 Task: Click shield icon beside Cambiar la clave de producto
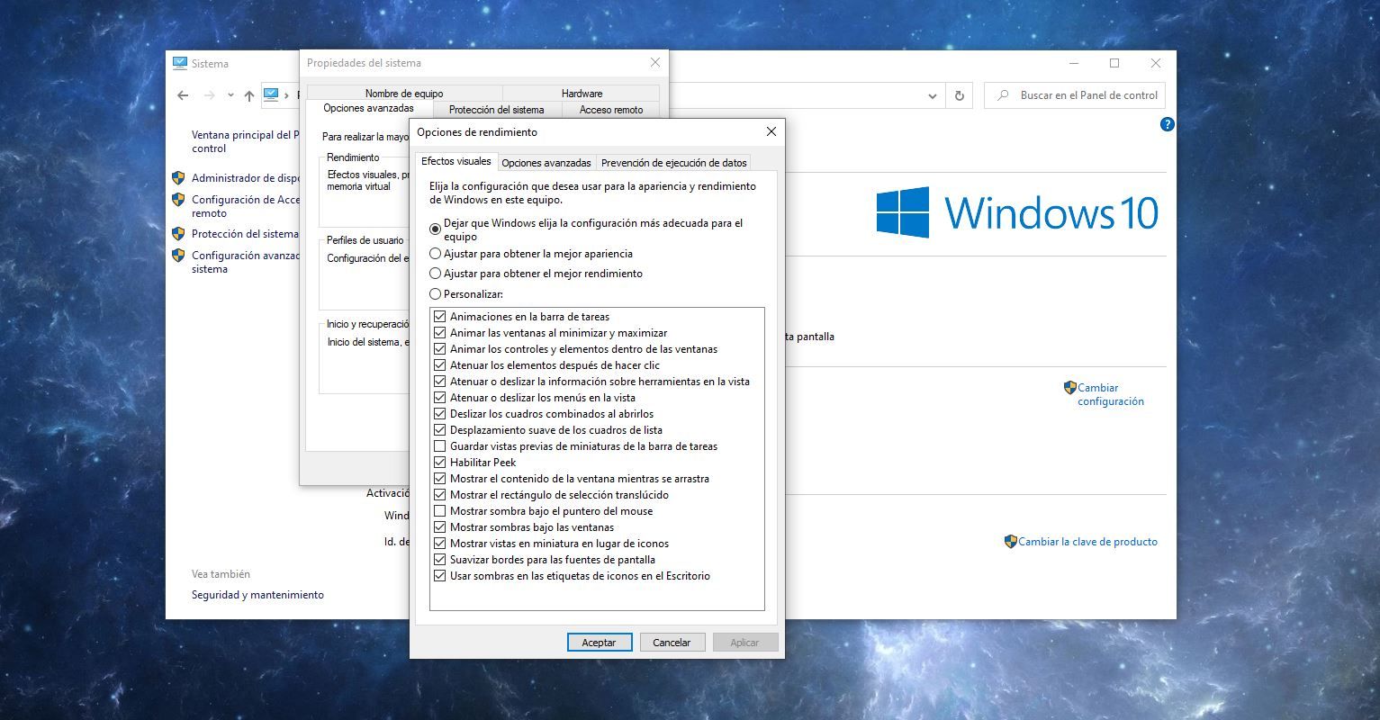coord(1011,542)
